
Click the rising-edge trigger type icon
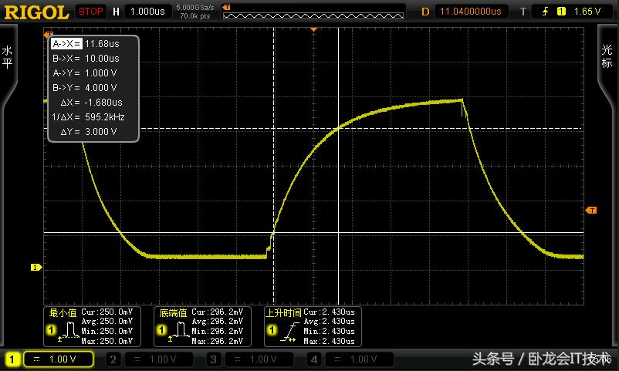tap(545, 12)
